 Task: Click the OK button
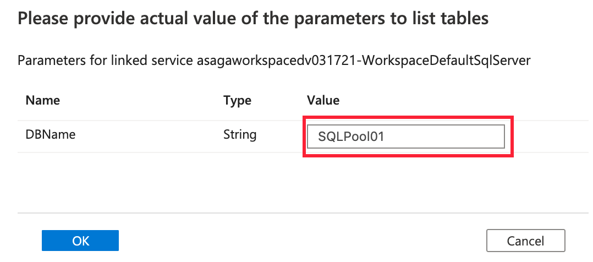click(x=80, y=241)
